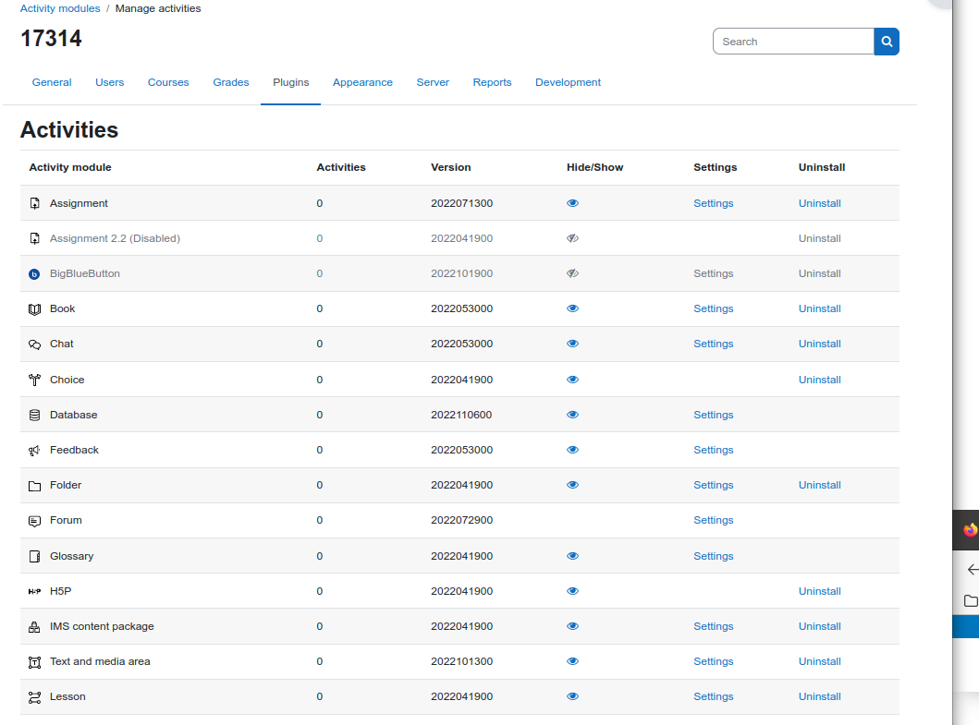Click the Assignment module icon
The height and width of the screenshot is (725, 979).
pos(34,203)
